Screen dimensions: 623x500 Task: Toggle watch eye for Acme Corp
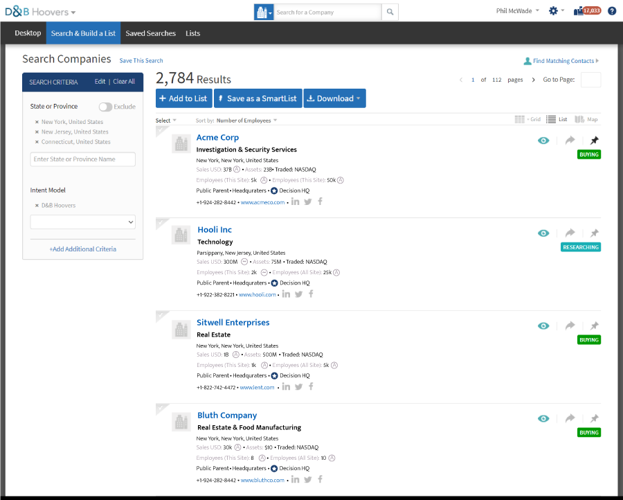pos(543,141)
